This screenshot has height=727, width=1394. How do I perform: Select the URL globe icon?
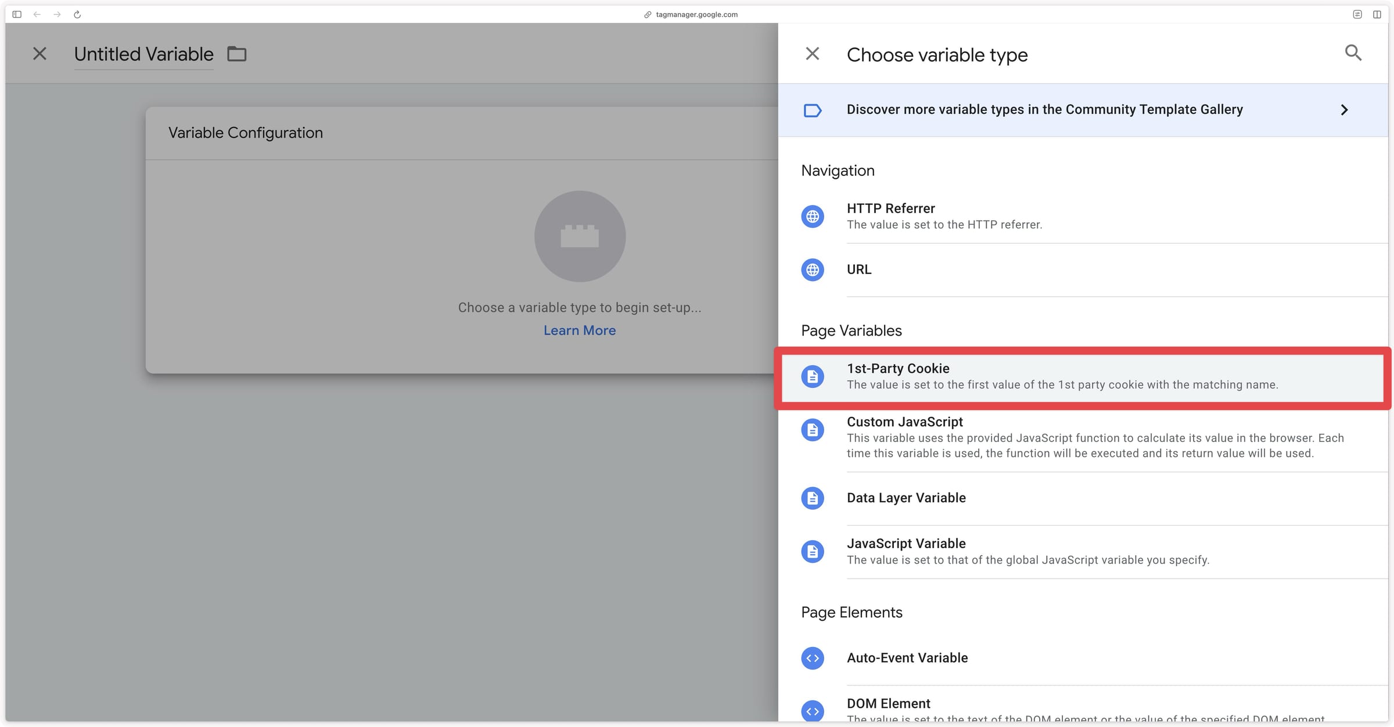tap(812, 270)
